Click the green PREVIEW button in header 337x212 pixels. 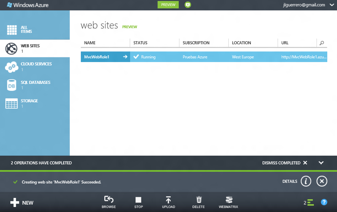[168, 5]
